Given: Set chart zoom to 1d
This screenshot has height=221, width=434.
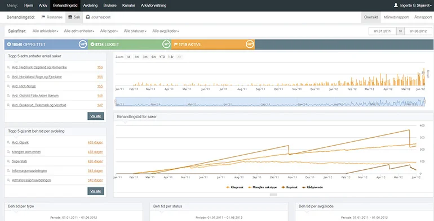Looking at the screenshot, I should pos(128,57).
